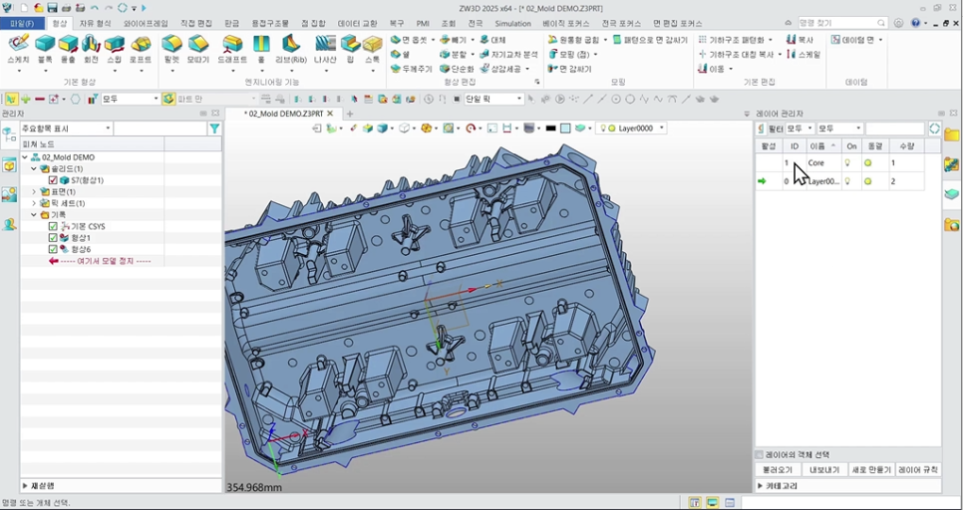Click the 새로 만들기 layer button
This screenshot has height=510, width=963.
point(870,470)
